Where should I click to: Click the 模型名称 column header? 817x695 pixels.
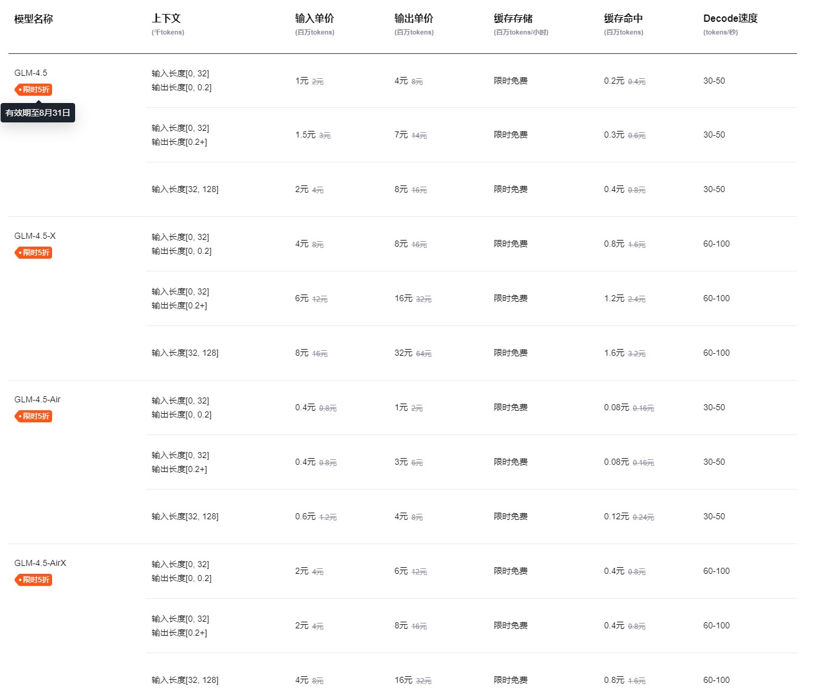click(x=33, y=19)
